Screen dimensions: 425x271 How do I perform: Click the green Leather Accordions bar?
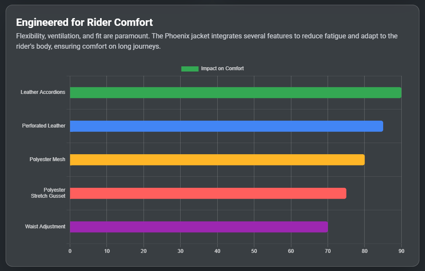coord(235,93)
